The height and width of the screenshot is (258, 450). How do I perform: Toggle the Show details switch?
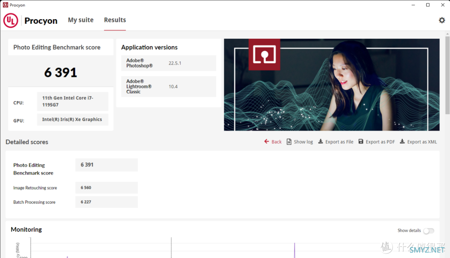(429, 231)
